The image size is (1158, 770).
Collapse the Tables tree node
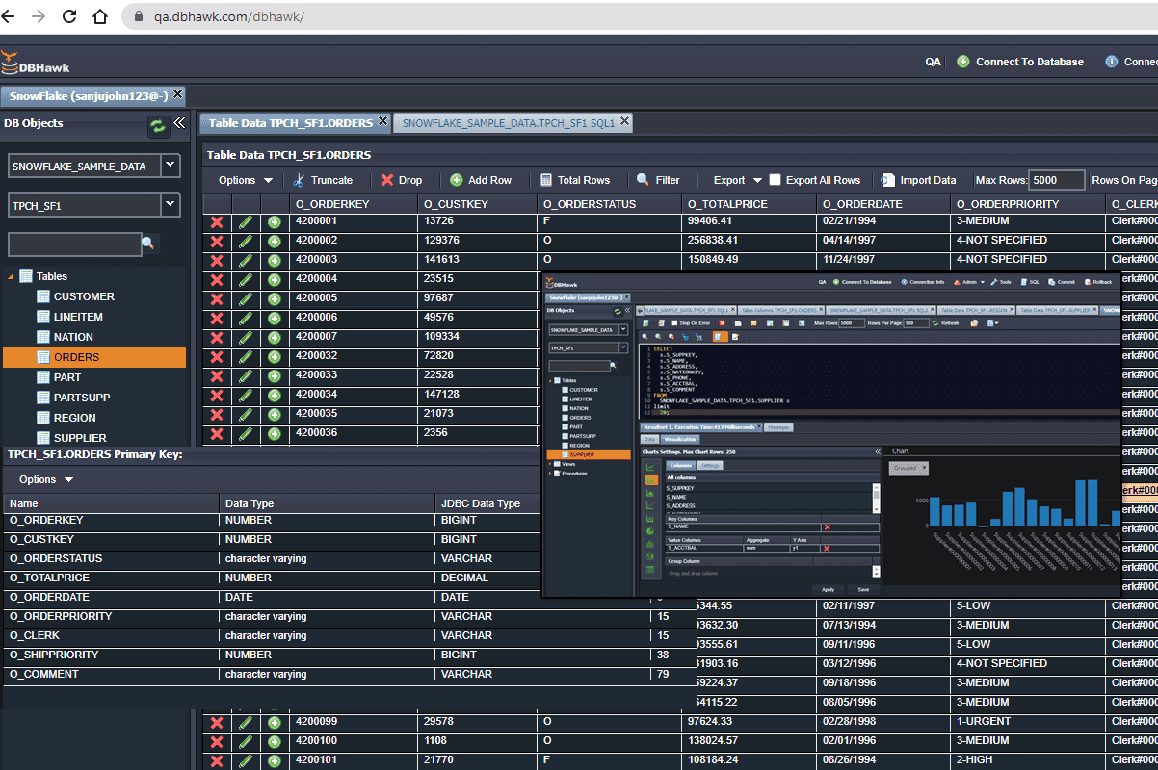[11, 277]
